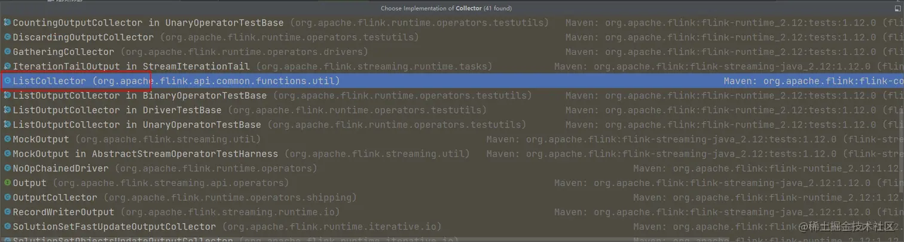Click the class icon beside RecordWriterOutput
The image size is (904, 242).
[x=7, y=212]
